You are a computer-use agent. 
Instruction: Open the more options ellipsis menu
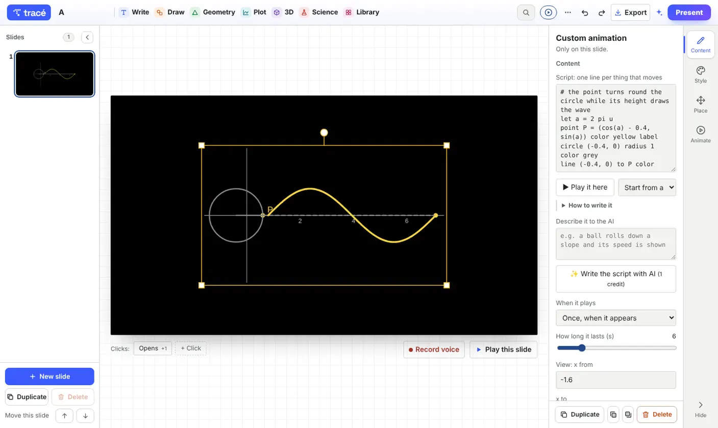point(568,12)
